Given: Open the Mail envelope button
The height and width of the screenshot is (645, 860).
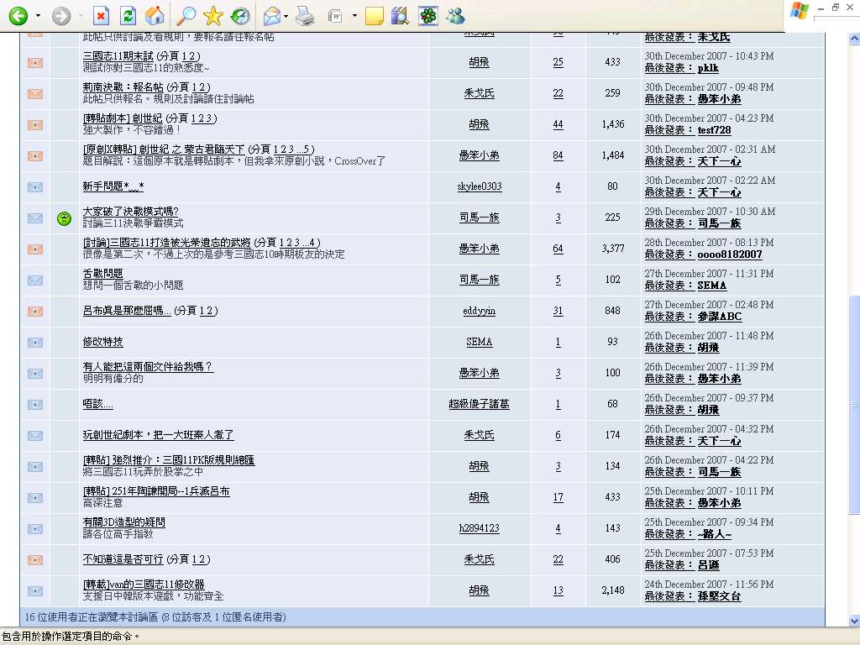Looking at the screenshot, I should (x=271, y=17).
